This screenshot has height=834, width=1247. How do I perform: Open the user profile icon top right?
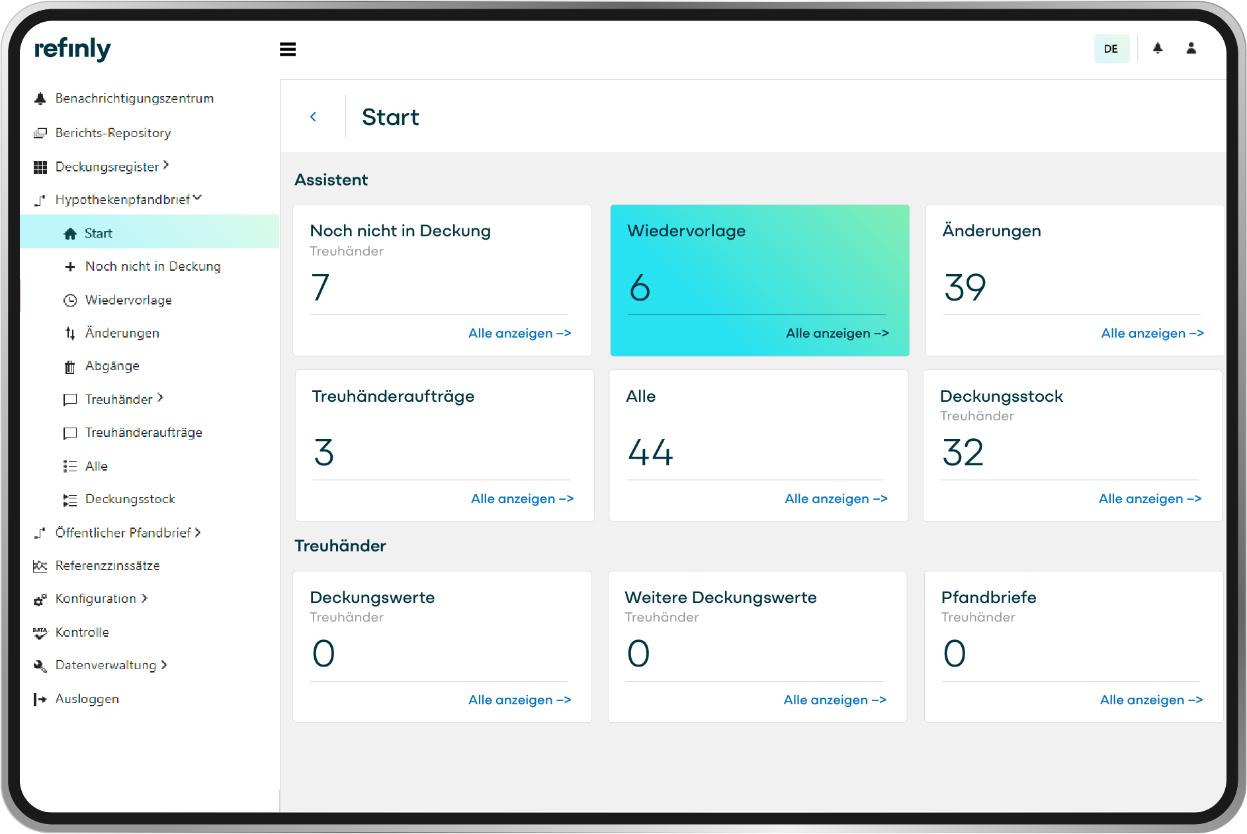point(1191,48)
